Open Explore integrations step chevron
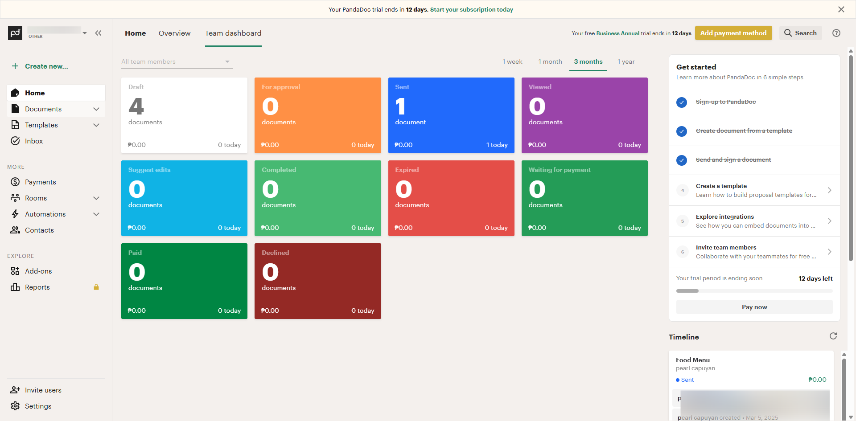Viewport: 856px width, 421px height. point(829,221)
